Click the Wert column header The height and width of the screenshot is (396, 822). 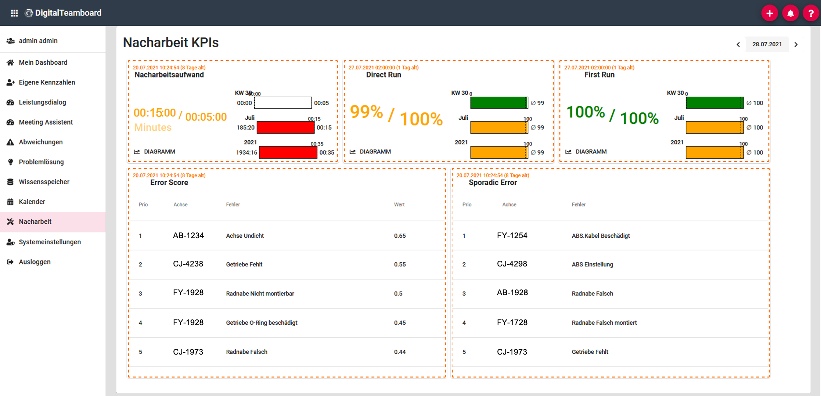399,205
